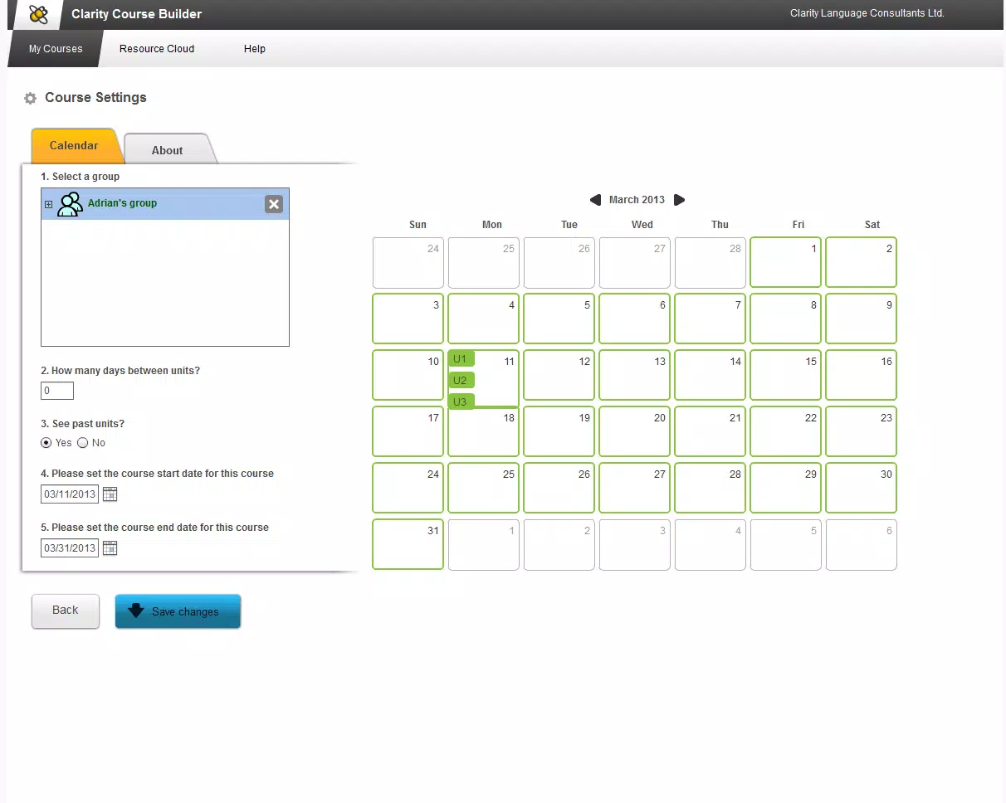Select March 20 on the calendar
1006x803 pixels.
tap(634, 431)
